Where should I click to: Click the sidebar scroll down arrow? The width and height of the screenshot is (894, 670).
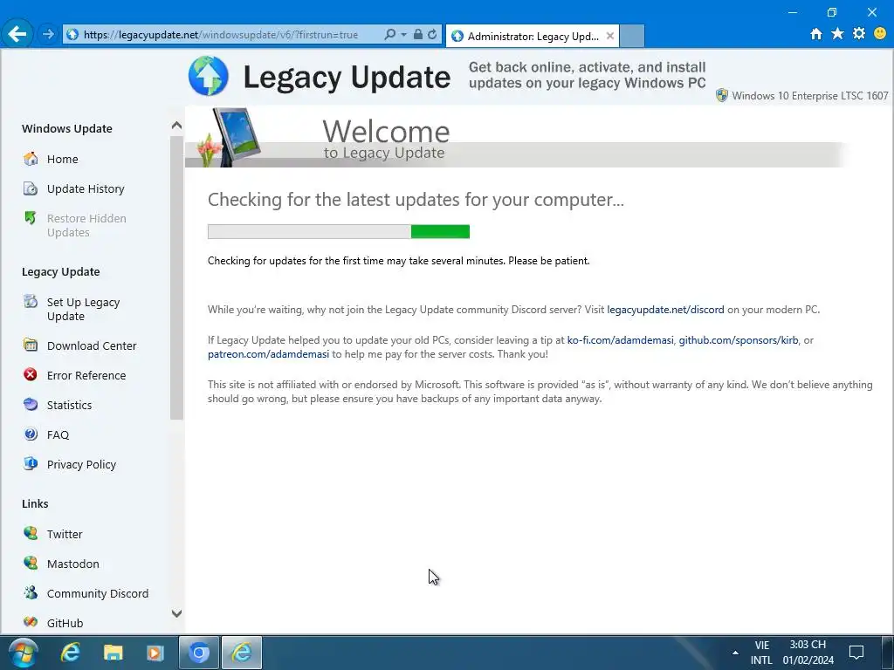point(176,613)
